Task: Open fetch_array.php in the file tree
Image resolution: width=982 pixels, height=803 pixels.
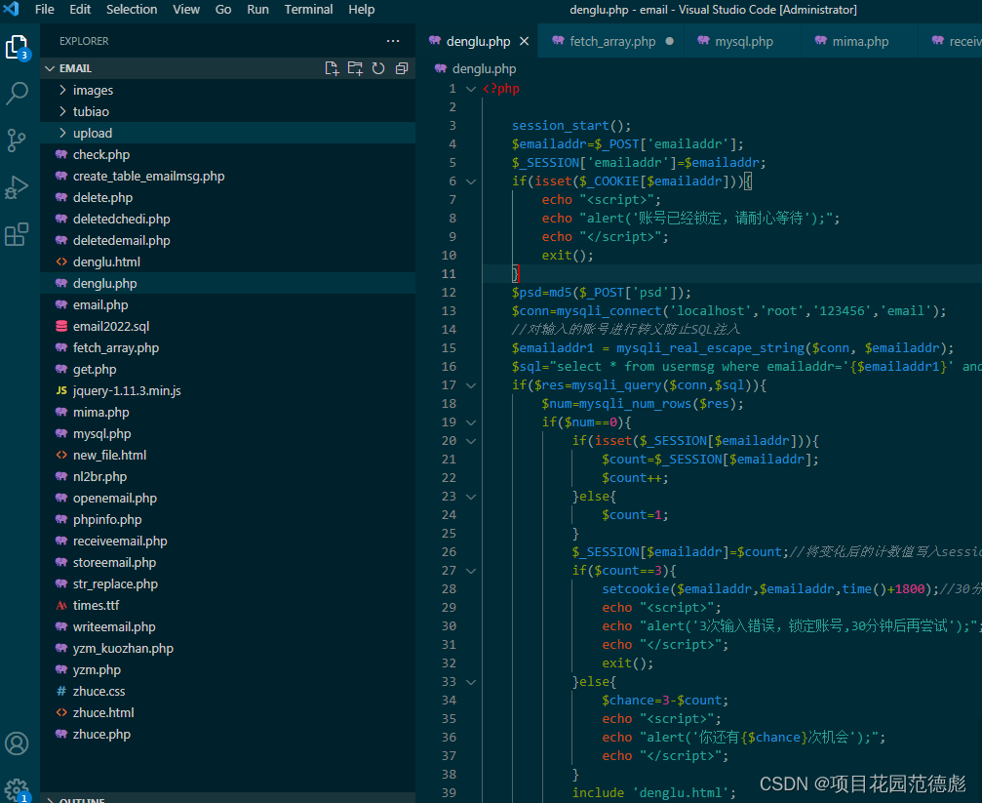Action: 227,347
